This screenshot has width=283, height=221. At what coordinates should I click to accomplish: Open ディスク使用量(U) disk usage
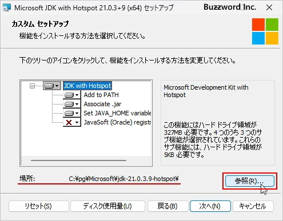click(107, 206)
